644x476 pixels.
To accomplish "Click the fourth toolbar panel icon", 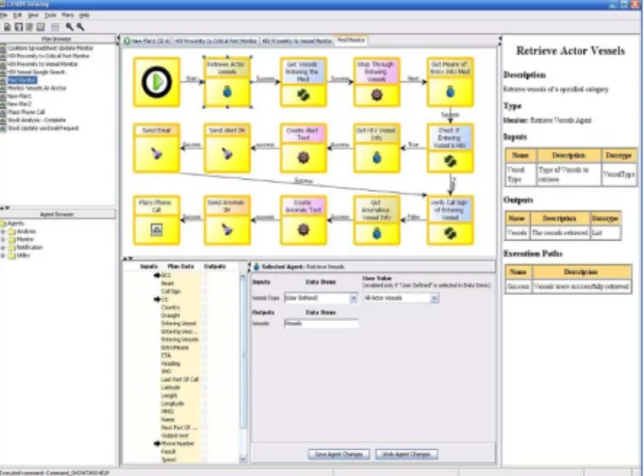I will [x=41, y=27].
